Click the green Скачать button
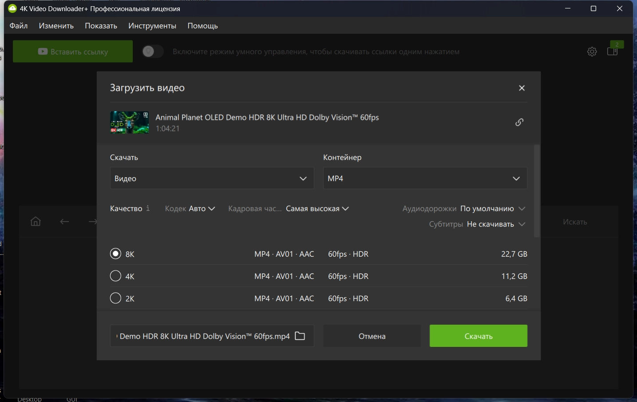The image size is (637, 402). tap(479, 336)
